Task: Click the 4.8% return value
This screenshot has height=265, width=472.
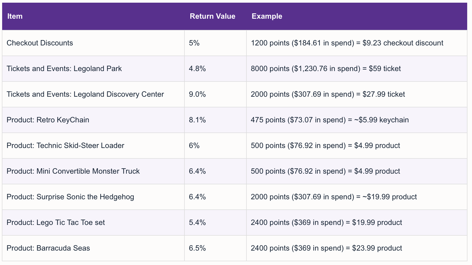Action: pos(197,69)
